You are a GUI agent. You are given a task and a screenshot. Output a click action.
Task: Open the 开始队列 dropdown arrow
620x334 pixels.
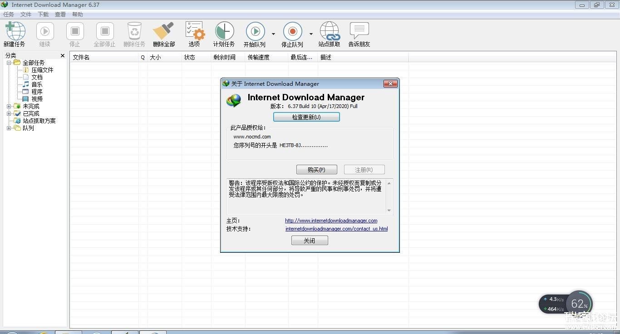point(273,34)
